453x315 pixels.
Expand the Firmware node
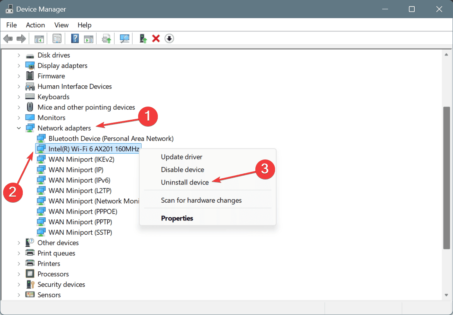[x=19, y=76]
